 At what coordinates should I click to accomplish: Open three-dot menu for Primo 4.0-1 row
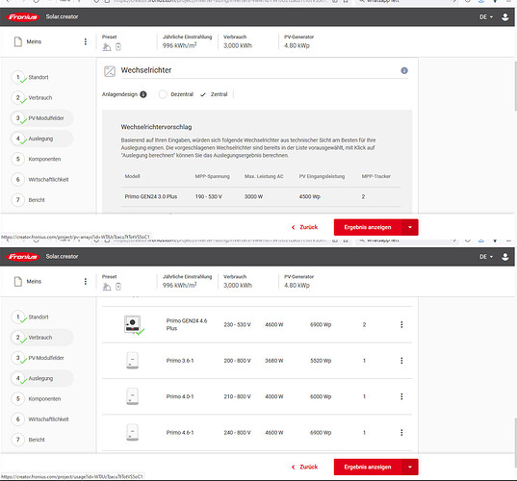(x=401, y=396)
